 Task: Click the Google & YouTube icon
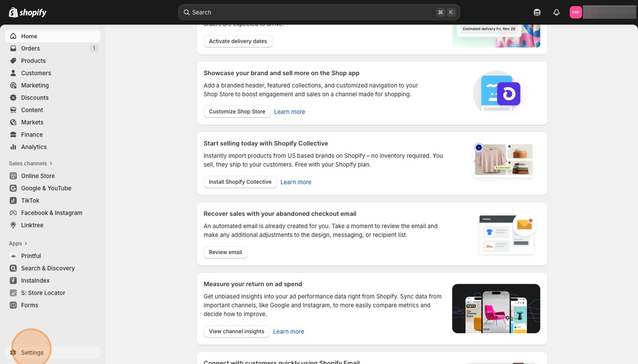pyautogui.click(x=14, y=188)
